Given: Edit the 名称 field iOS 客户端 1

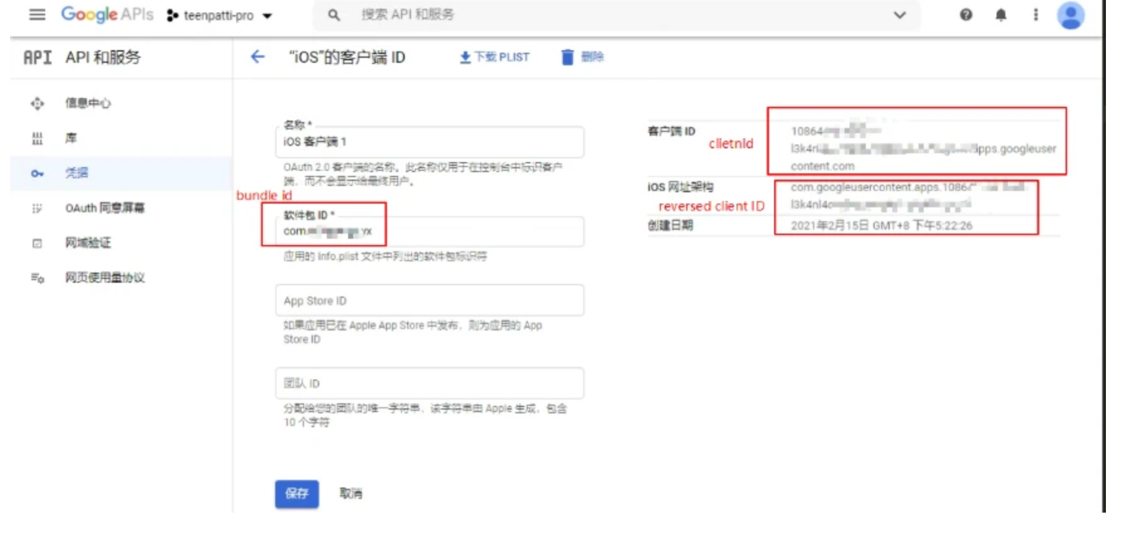Looking at the screenshot, I should pyautogui.click(x=430, y=142).
